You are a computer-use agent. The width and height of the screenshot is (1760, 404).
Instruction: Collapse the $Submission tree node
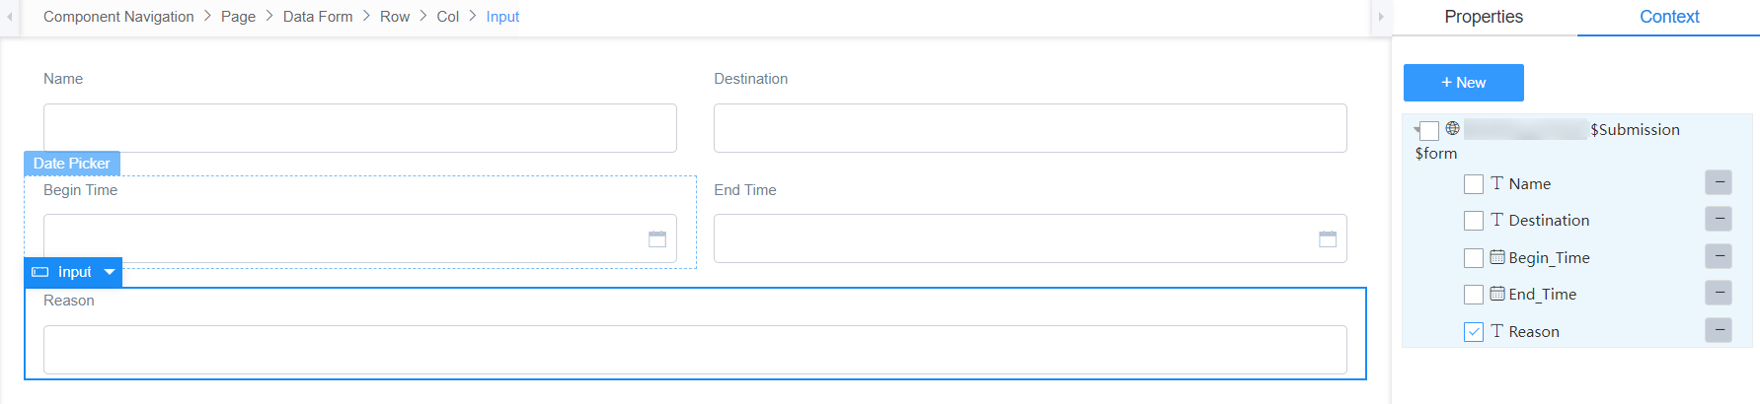point(1416,130)
